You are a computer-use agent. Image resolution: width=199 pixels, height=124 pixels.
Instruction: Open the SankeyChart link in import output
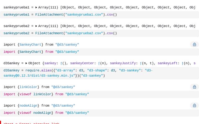tap(31, 45)
